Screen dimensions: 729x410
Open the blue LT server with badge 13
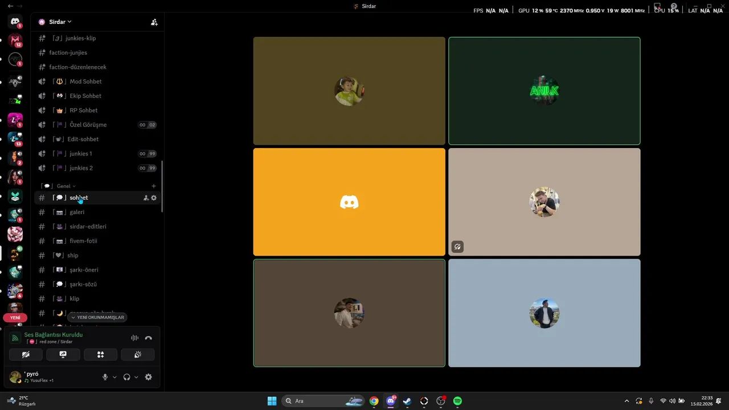coord(15,139)
